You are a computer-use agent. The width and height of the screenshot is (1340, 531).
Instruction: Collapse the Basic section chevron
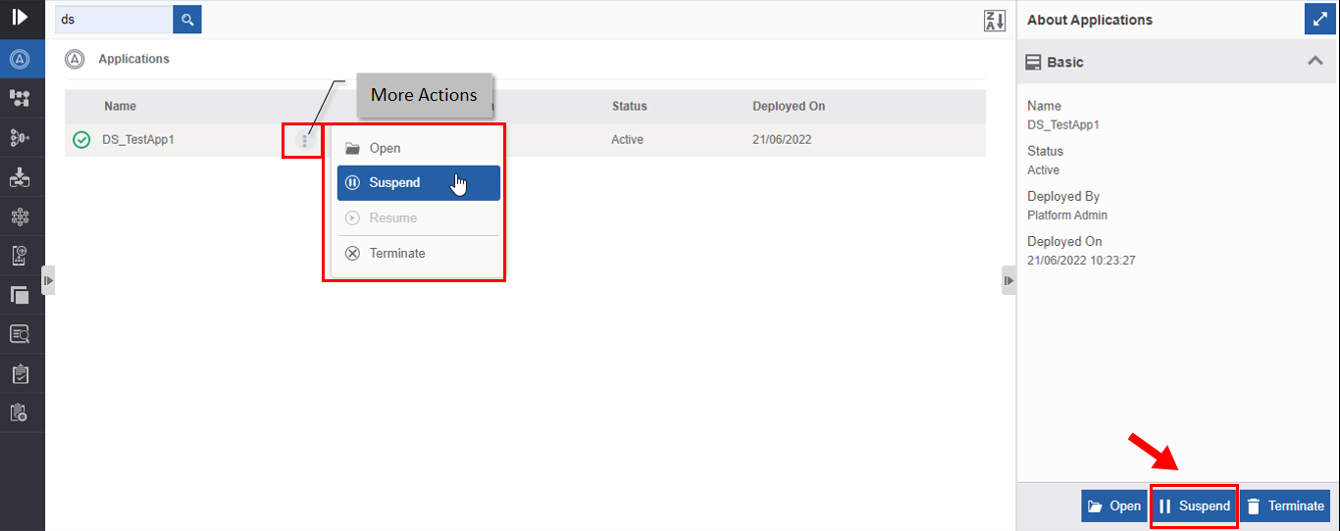[x=1315, y=62]
